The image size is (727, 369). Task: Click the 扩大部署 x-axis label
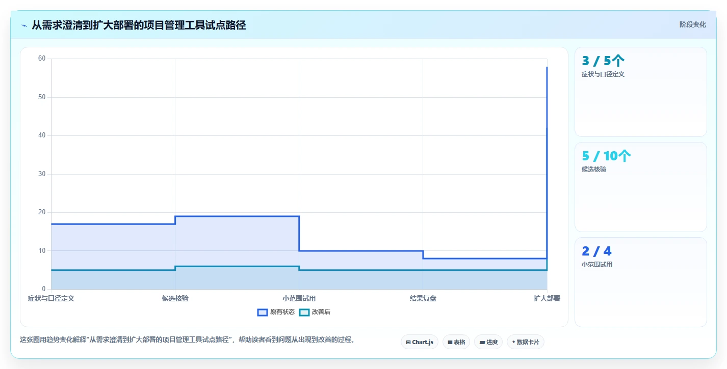click(x=547, y=298)
